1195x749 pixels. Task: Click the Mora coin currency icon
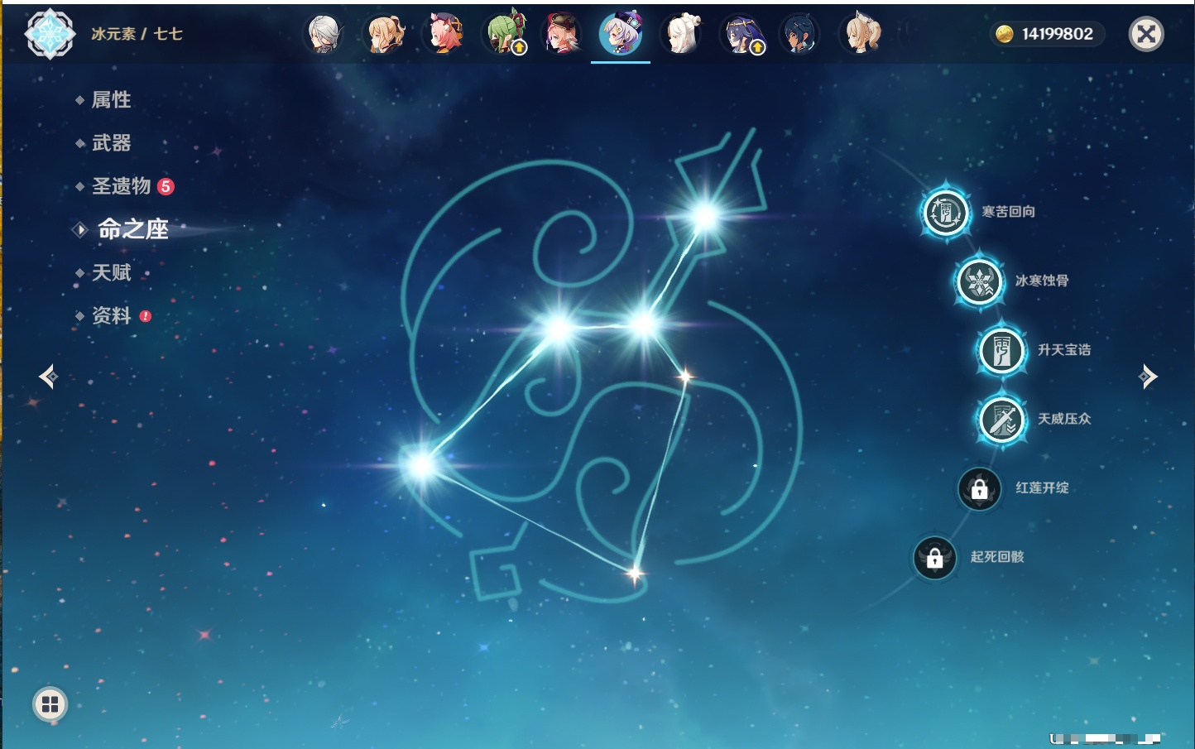tap(1005, 34)
